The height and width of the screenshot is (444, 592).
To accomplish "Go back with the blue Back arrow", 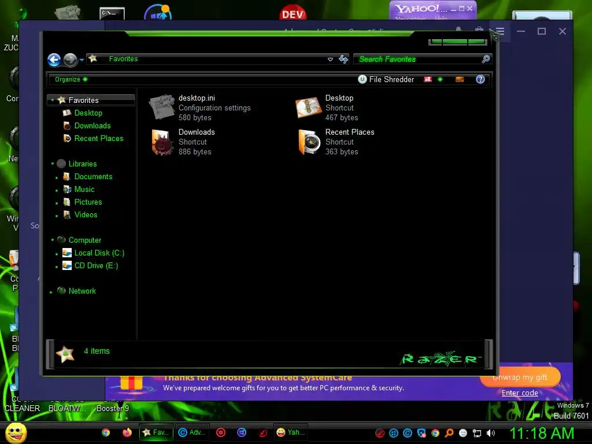I will coord(54,60).
